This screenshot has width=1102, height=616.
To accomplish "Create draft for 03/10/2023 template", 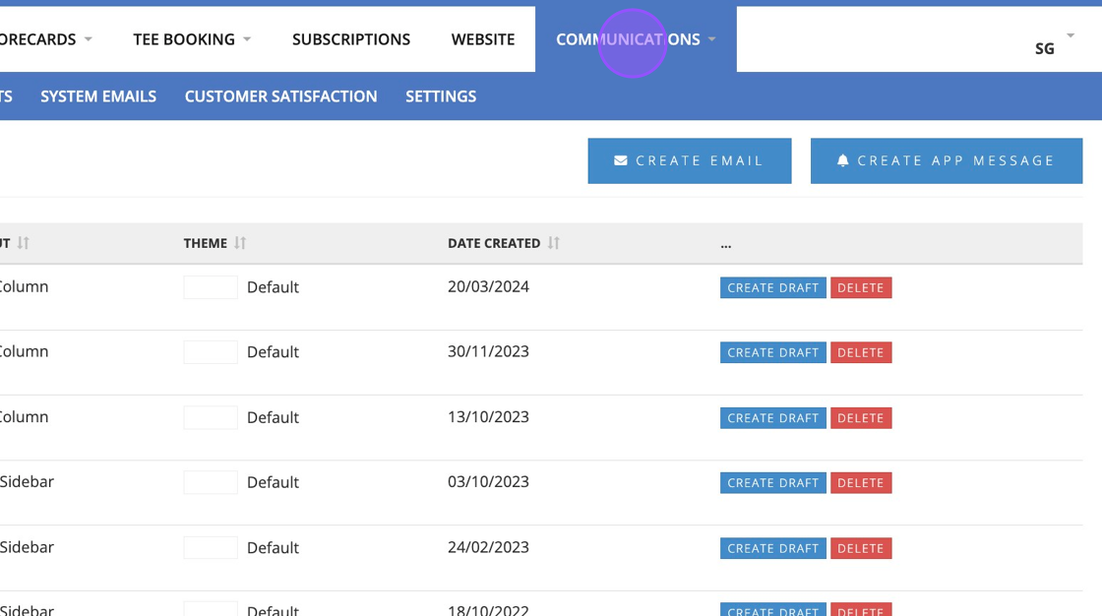I will 772,483.
